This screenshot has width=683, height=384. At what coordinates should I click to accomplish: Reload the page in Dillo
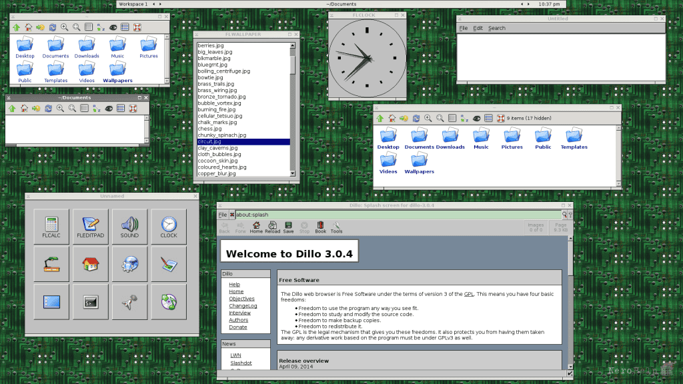(x=272, y=227)
